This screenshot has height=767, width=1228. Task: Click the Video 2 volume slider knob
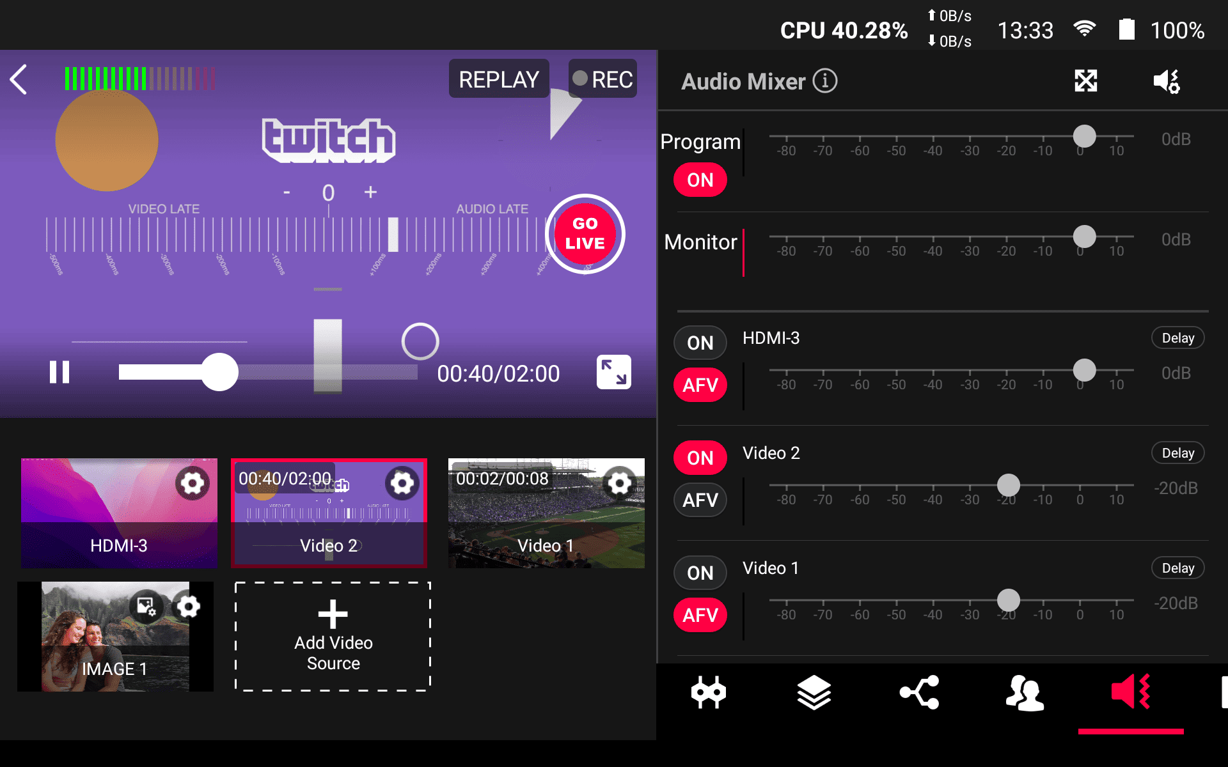1009,485
